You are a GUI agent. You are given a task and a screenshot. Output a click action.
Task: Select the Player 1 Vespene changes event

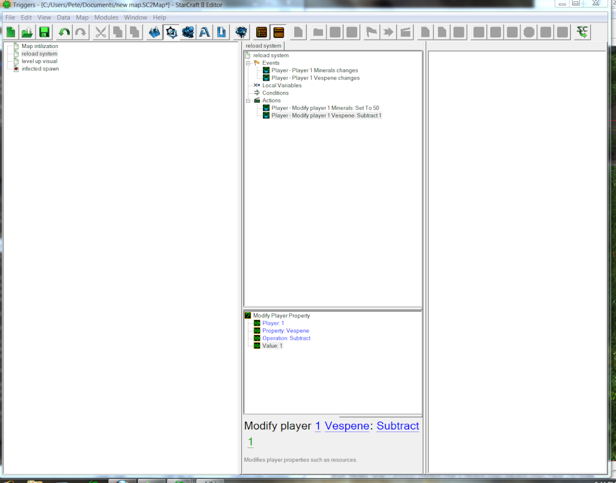coord(315,78)
